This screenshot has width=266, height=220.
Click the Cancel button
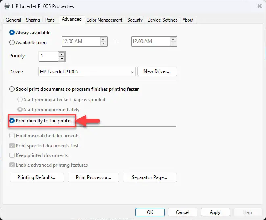183,212
